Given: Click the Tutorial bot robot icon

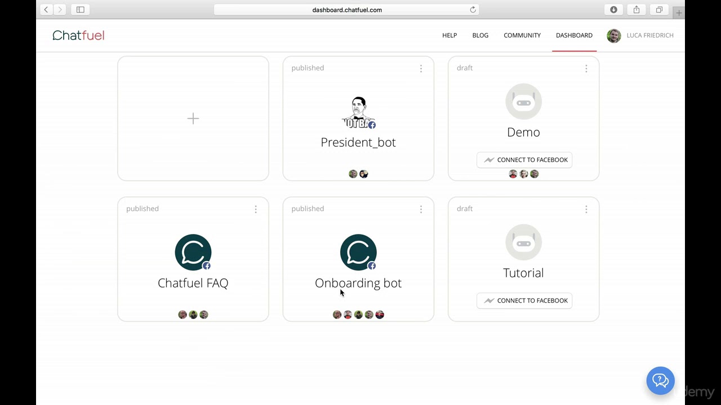Looking at the screenshot, I should [x=523, y=242].
